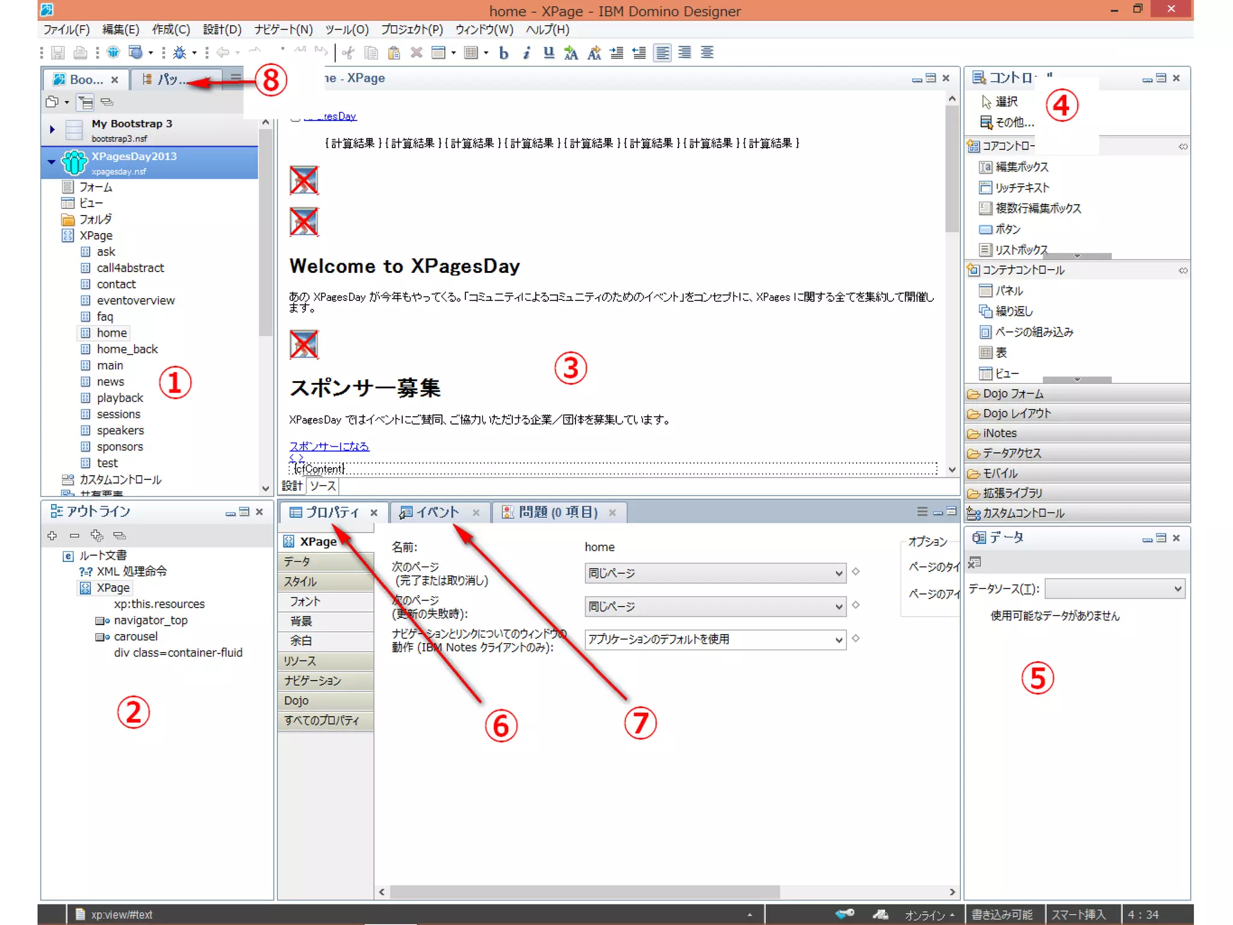Screen dimensions: 1233x925
Task: Click the paste clipboard icon
Action: (x=394, y=53)
